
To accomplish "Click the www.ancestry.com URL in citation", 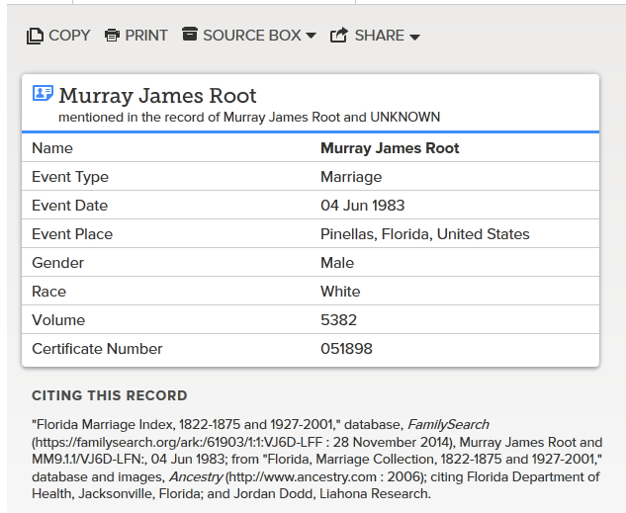I will tap(303, 477).
